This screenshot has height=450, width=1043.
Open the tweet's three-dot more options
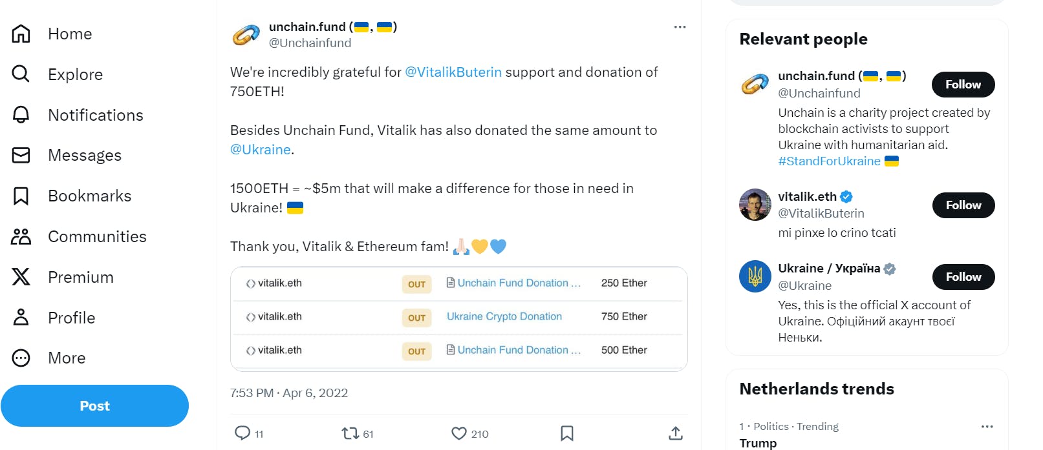[680, 27]
